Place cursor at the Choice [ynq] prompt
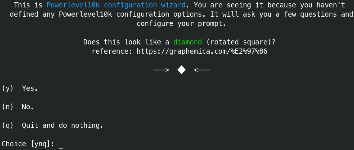Viewport: 354px width, 150px height. click(x=28, y=144)
